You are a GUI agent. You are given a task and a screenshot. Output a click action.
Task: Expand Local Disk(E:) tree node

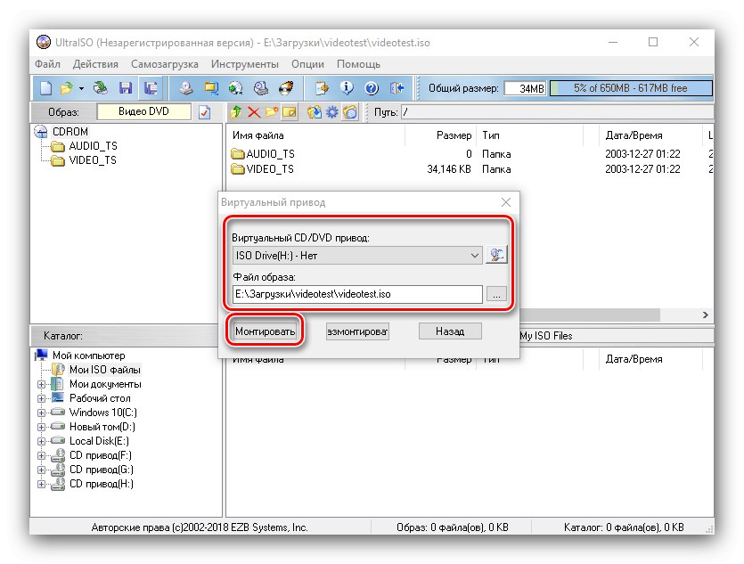pyautogui.click(x=41, y=441)
